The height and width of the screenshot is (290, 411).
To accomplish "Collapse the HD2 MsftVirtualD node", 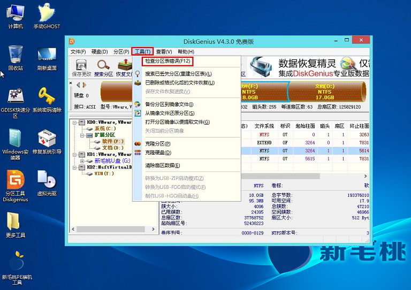I will pos(75,167).
